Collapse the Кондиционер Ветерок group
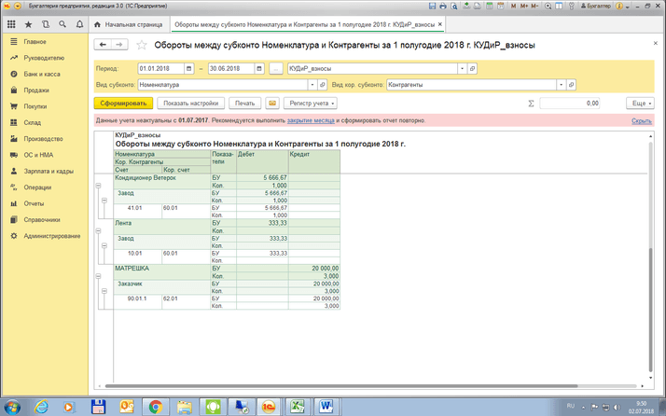 click(98, 186)
